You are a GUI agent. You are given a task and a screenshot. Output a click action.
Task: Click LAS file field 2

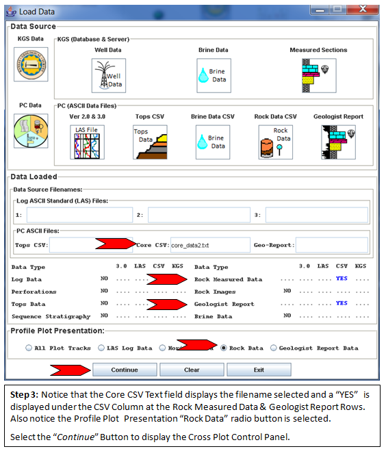[199, 215]
